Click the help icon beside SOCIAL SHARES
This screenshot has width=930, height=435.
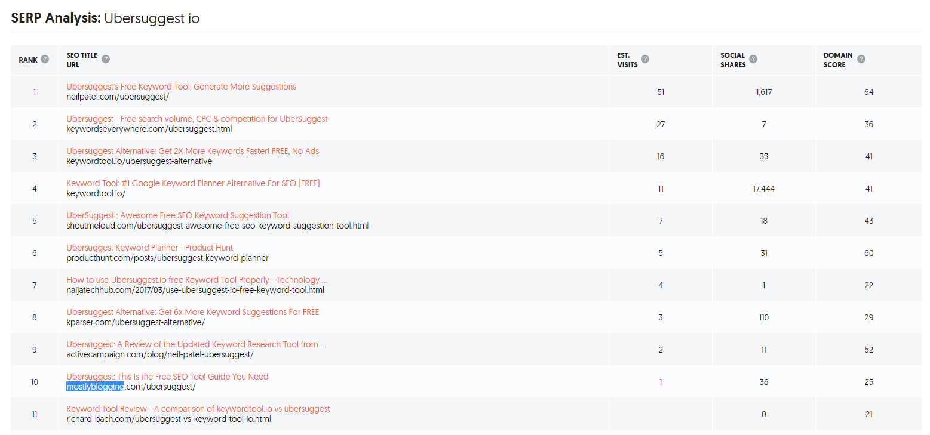pos(753,59)
